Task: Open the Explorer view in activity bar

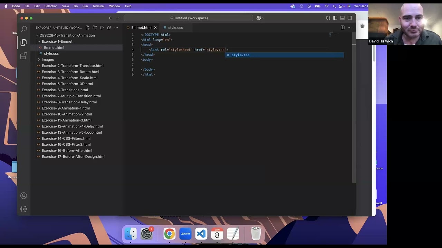Action: click(x=23, y=42)
